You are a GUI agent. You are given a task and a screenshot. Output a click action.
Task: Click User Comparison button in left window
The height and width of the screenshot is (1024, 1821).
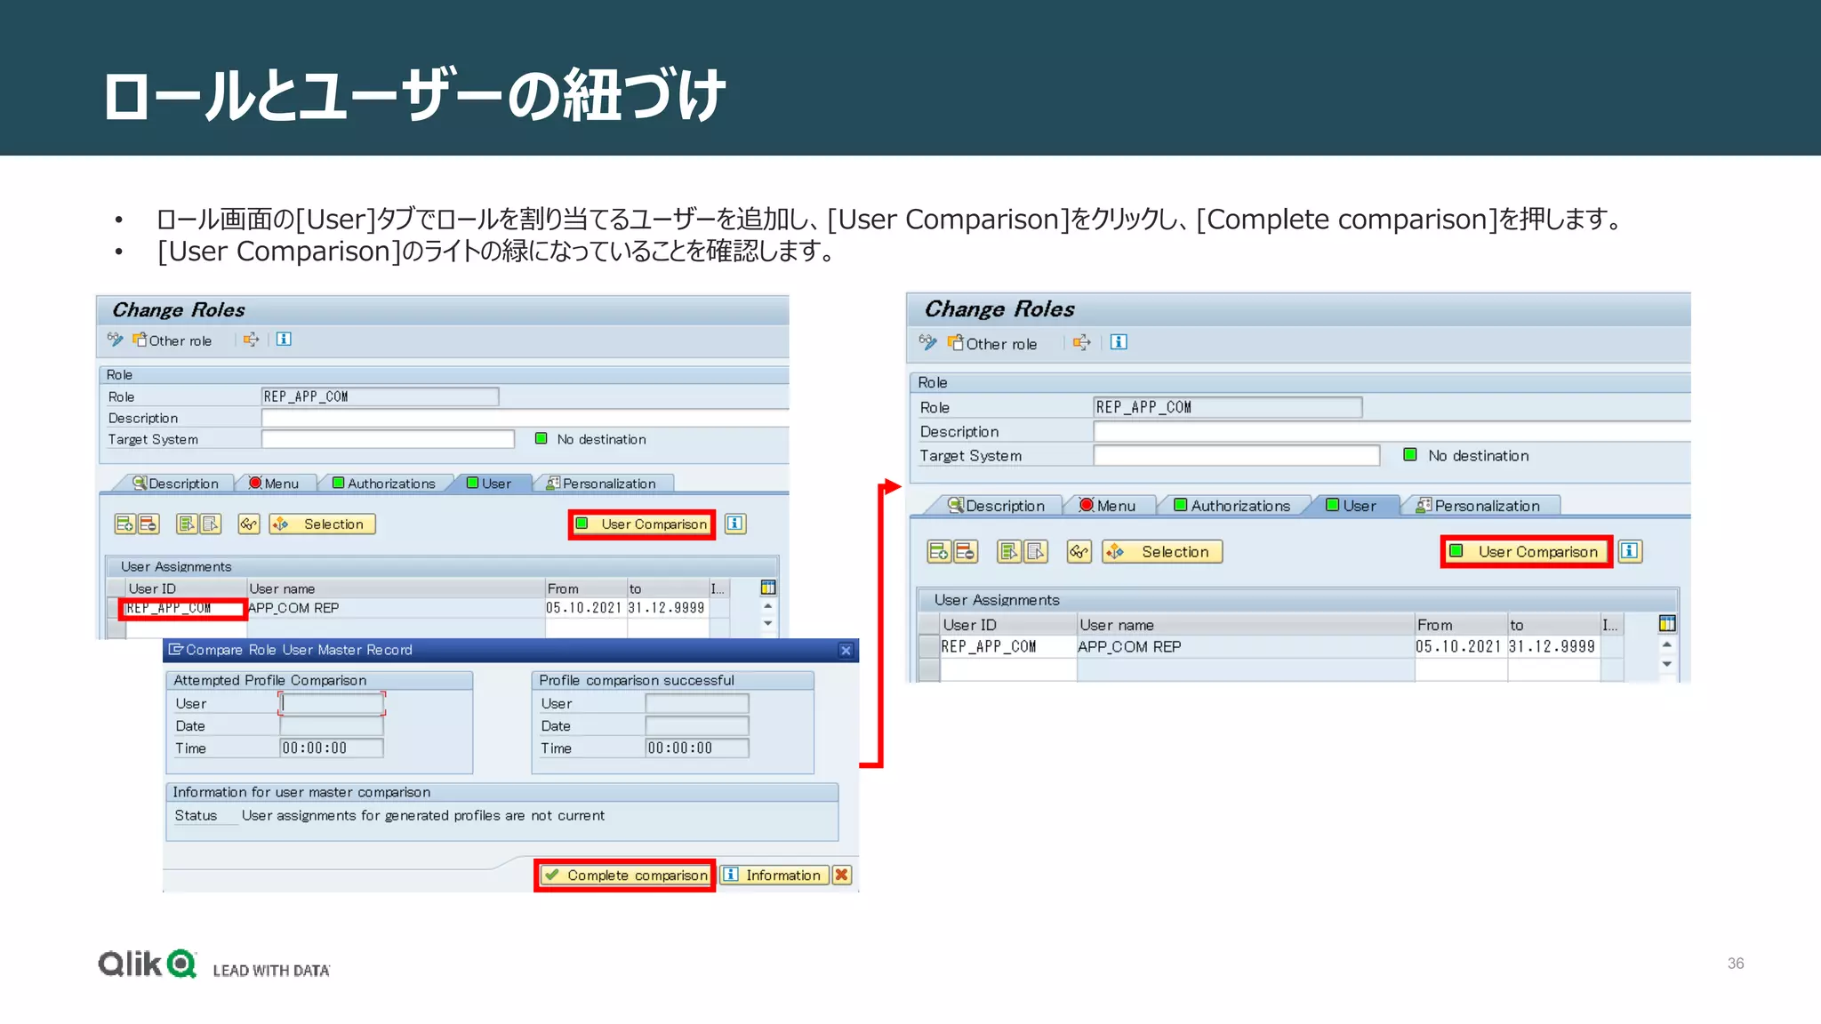pos(642,524)
